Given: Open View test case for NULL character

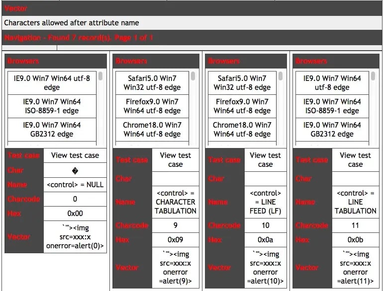Looking at the screenshot, I should click(x=75, y=155).
